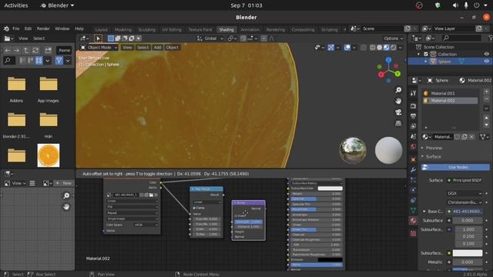
Task: Create new folder in file browser
Action: click(48, 50)
